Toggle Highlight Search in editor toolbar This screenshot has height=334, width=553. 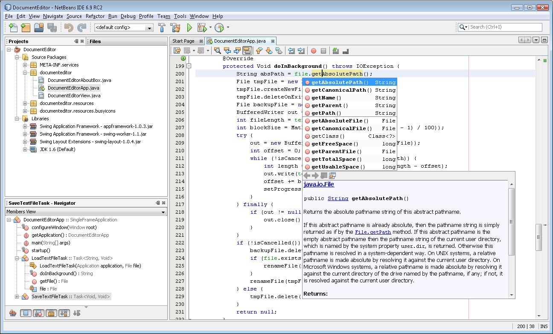(247, 51)
